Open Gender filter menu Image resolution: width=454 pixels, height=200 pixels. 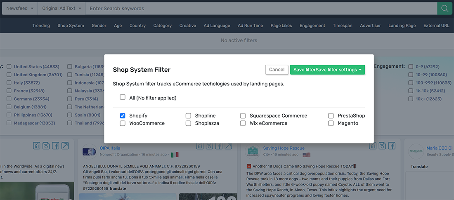click(x=99, y=26)
